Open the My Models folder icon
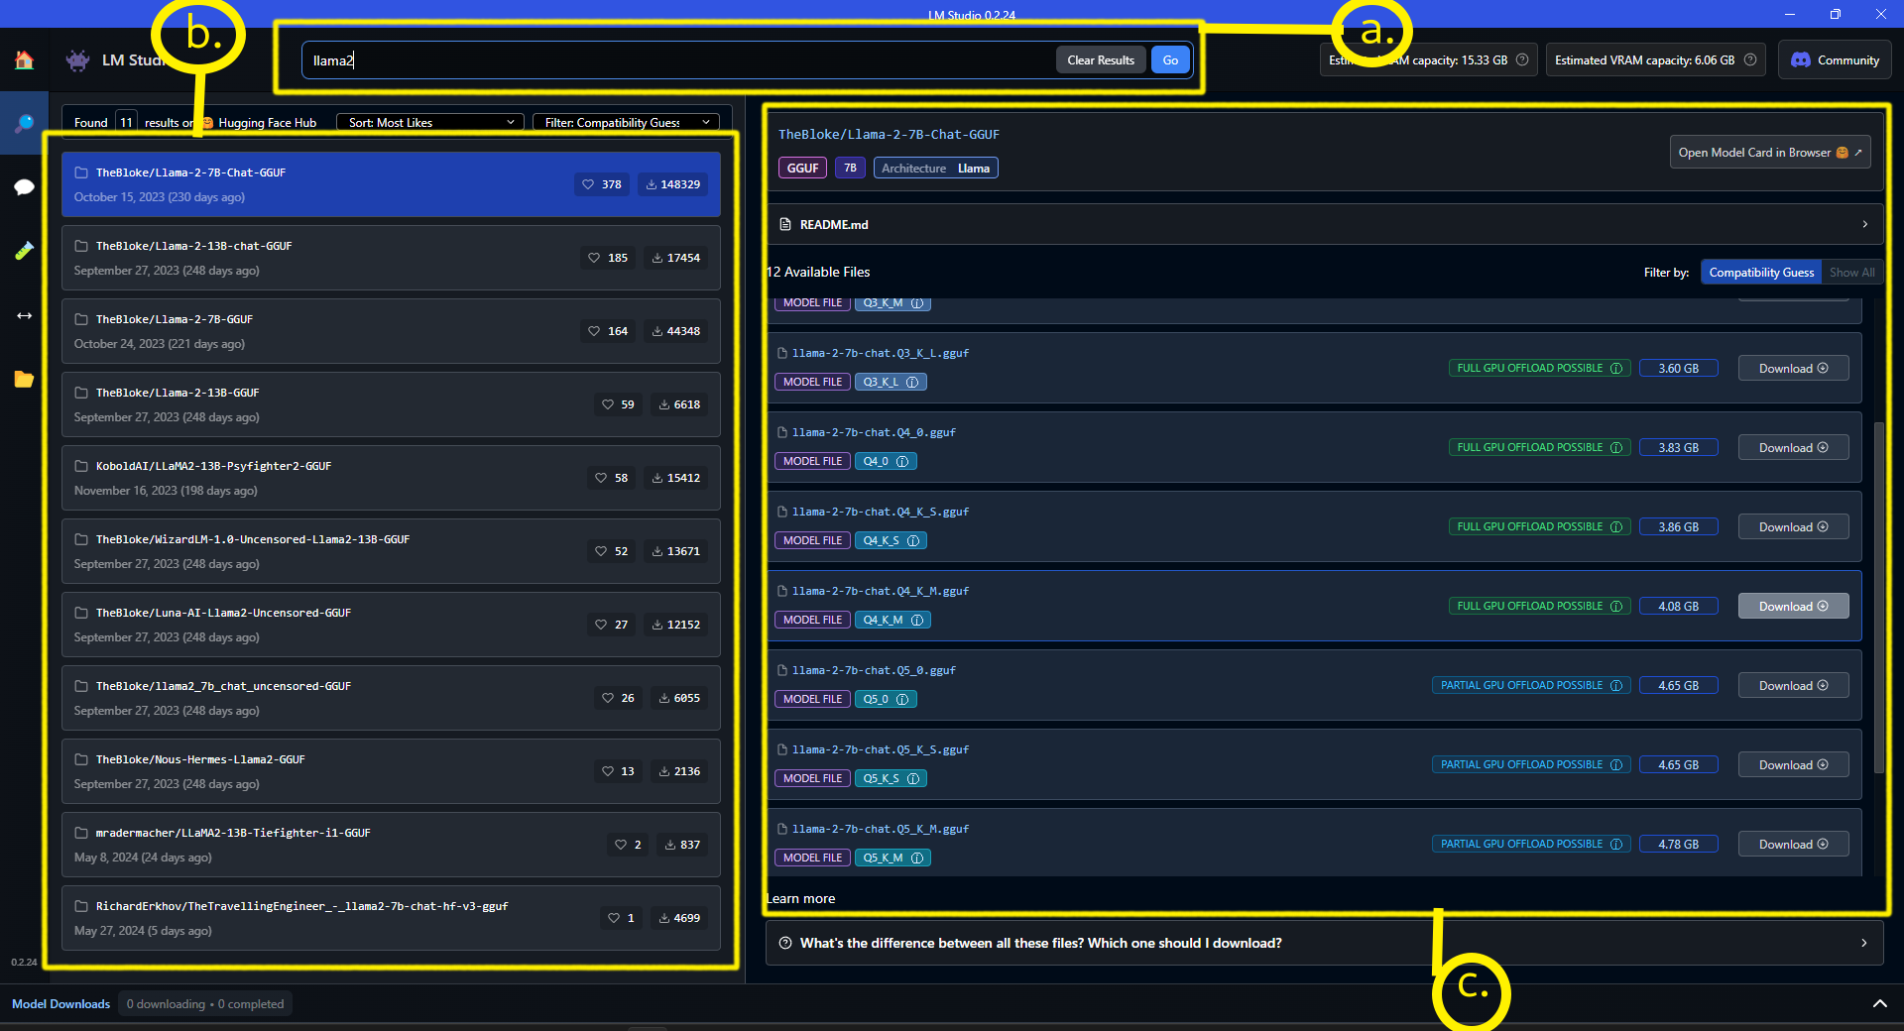The height and width of the screenshot is (1031, 1904). tap(24, 379)
